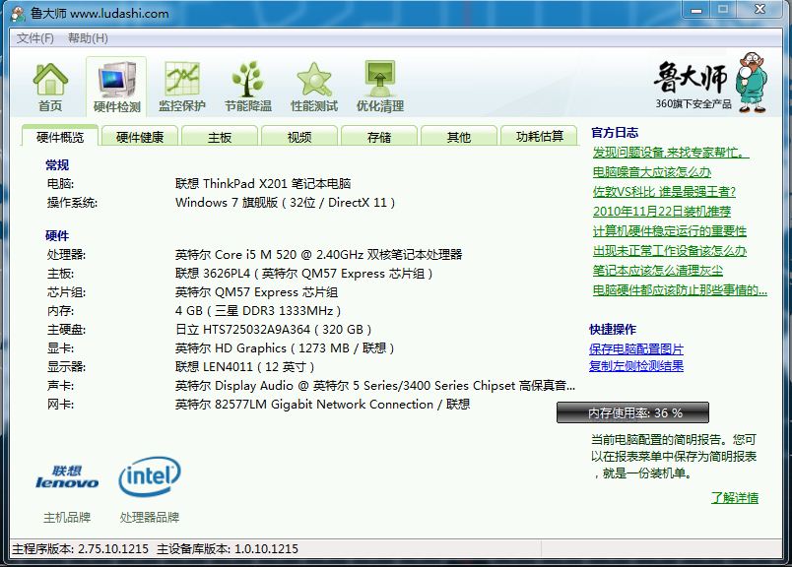
Task: Click the 硬件 section heading
Action: point(57,236)
